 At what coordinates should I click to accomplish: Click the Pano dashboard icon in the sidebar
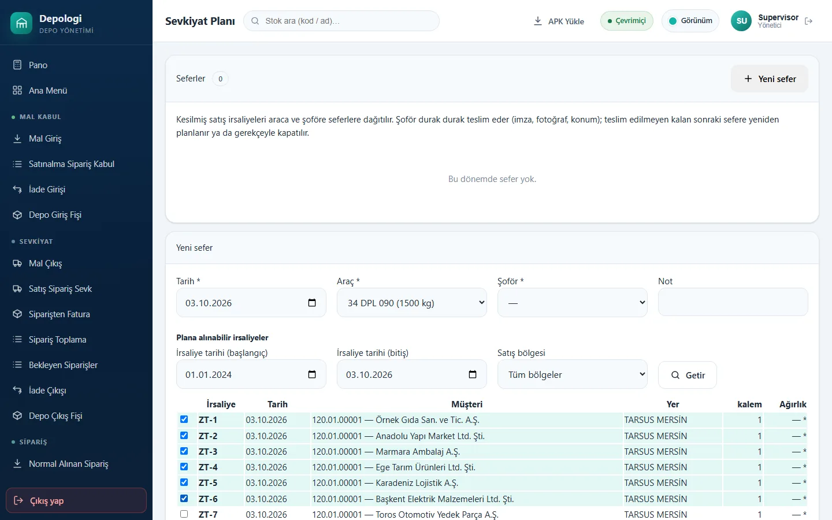click(x=17, y=65)
